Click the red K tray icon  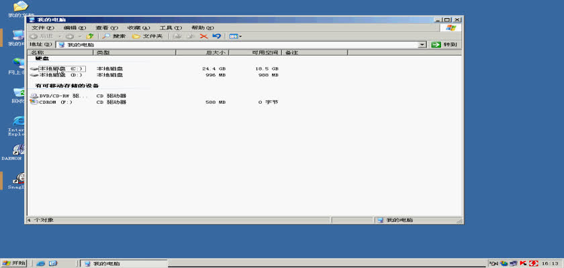coord(523,263)
